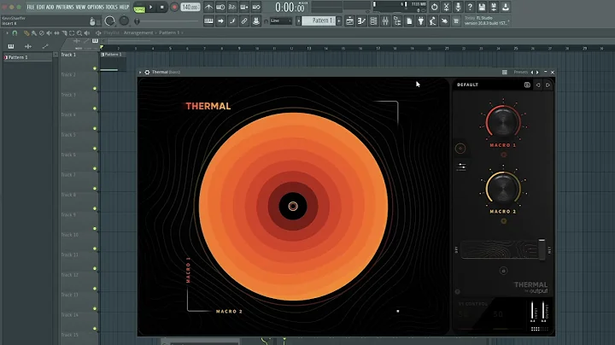Click Pattern 1 in the playlist breadcrumb
Viewport: 615px width, 345px height.
click(169, 33)
